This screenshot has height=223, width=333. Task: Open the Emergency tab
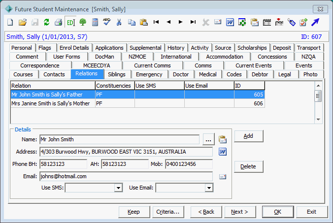pos(149,74)
